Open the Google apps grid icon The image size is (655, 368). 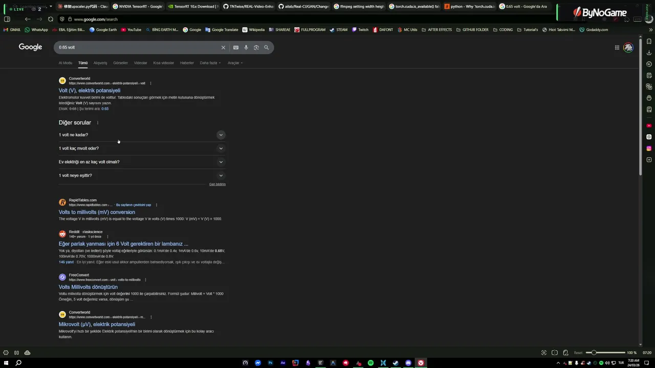617,48
